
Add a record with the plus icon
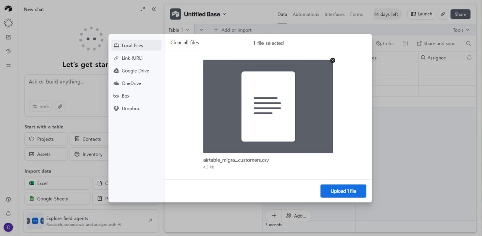(274, 216)
